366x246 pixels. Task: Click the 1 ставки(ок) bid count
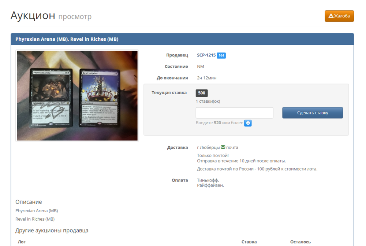tap(208, 101)
